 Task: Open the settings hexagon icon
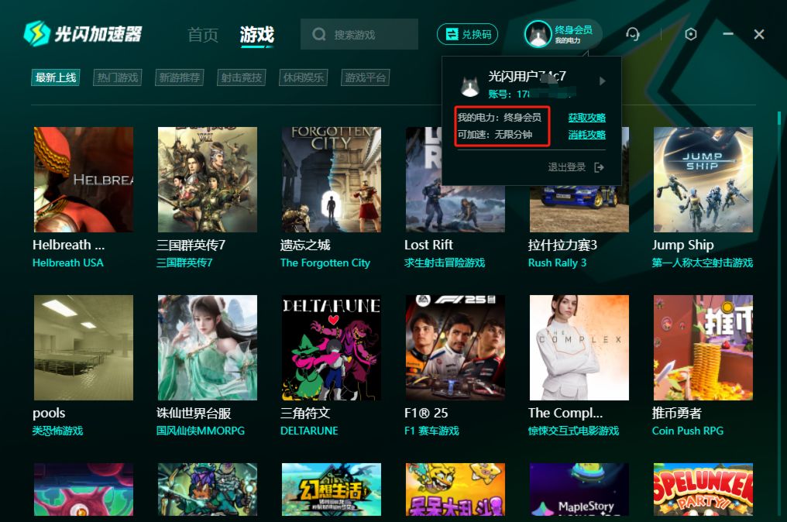691,34
